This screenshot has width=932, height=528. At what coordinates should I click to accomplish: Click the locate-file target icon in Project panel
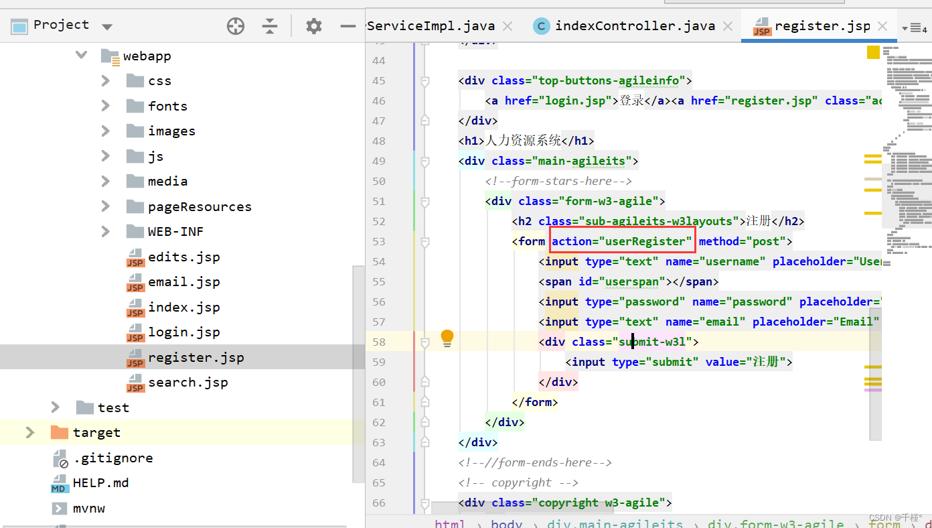coord(236,26)
